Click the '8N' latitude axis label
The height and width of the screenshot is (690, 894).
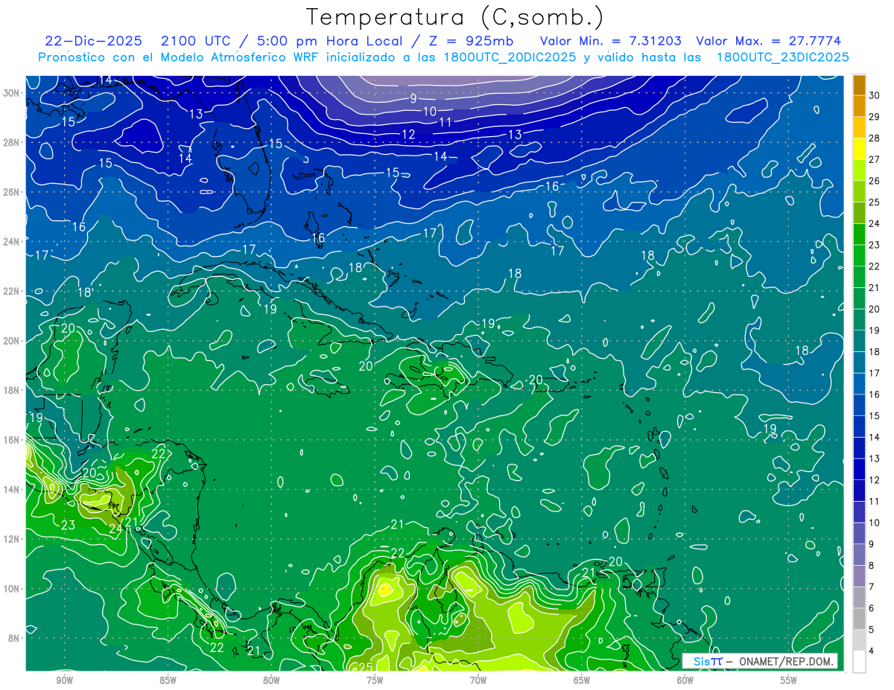click(15, 638)
